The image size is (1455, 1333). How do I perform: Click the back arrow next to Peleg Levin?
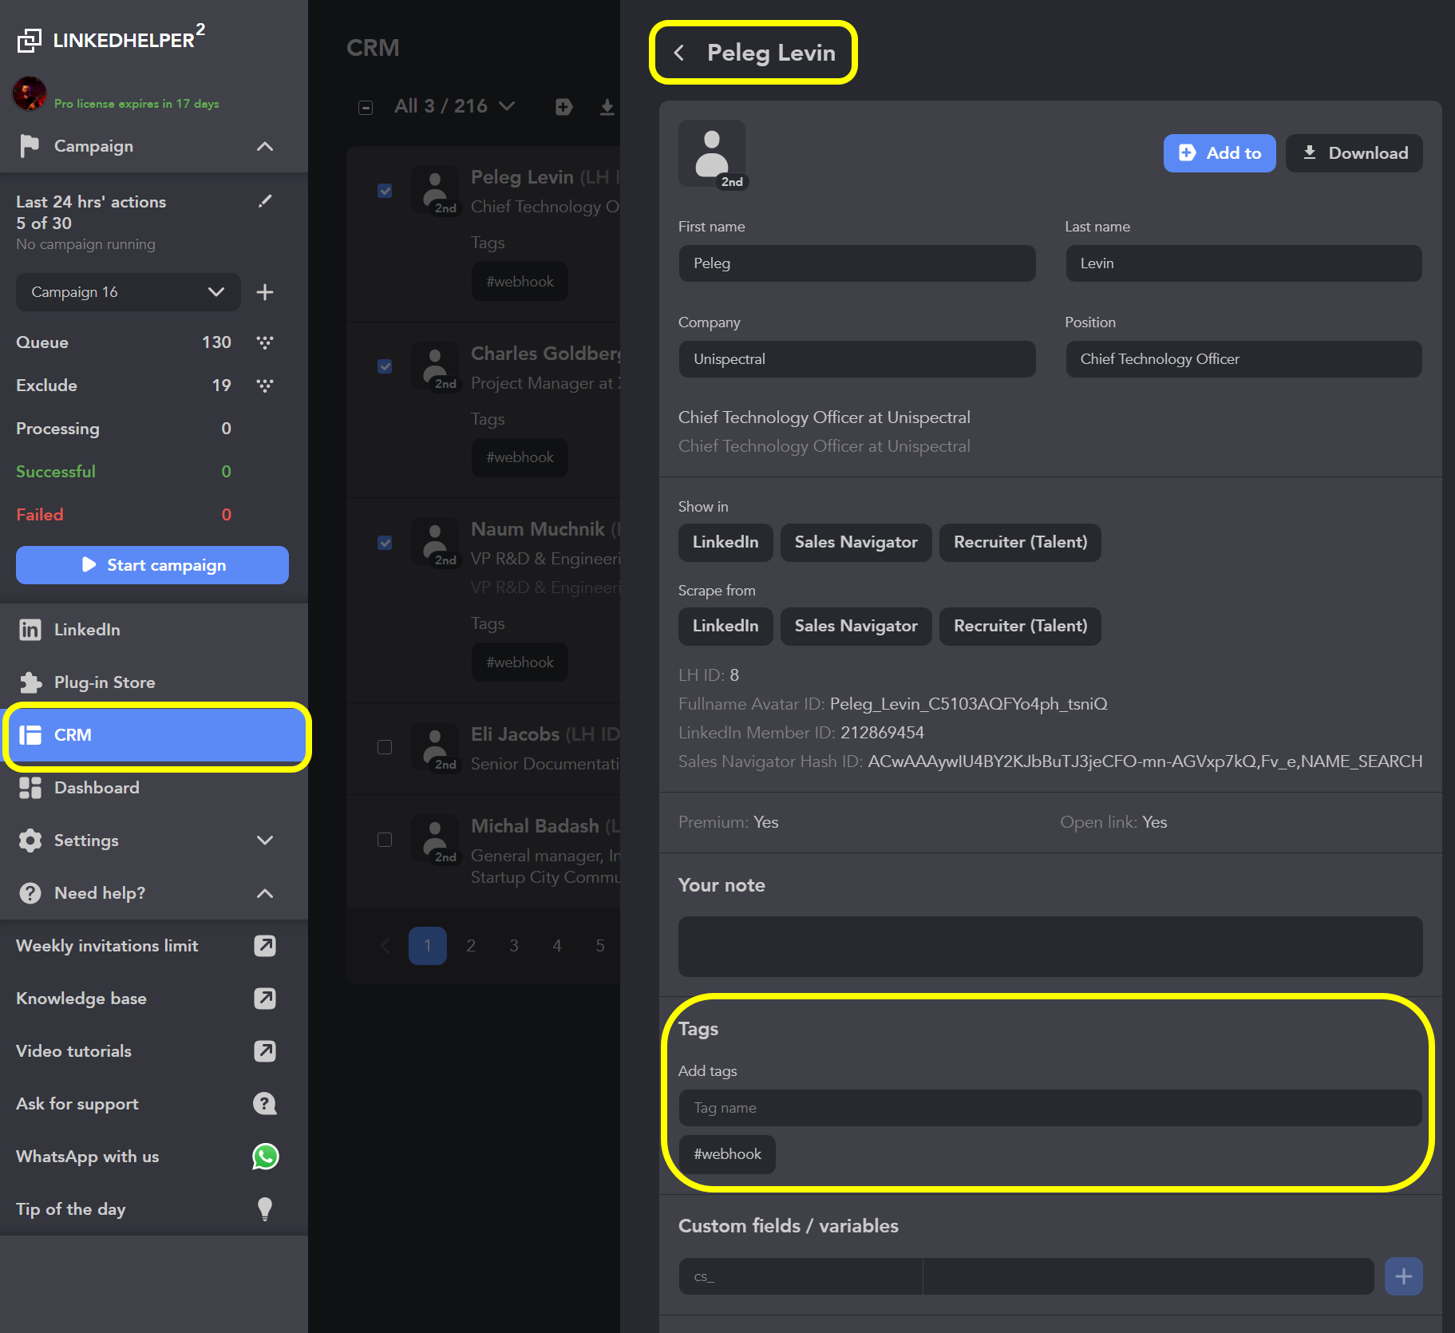[679, 53]
